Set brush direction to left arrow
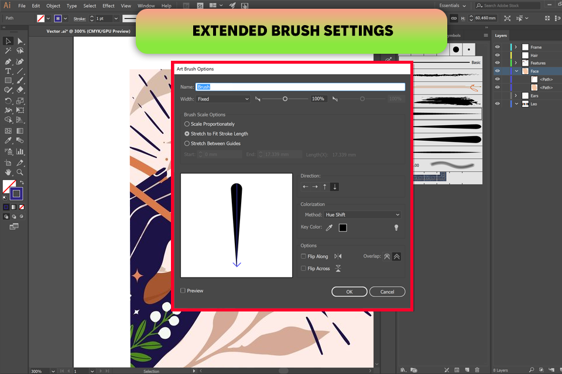Image resolution: width=562 pixels, height=374 pixels. 306,187
